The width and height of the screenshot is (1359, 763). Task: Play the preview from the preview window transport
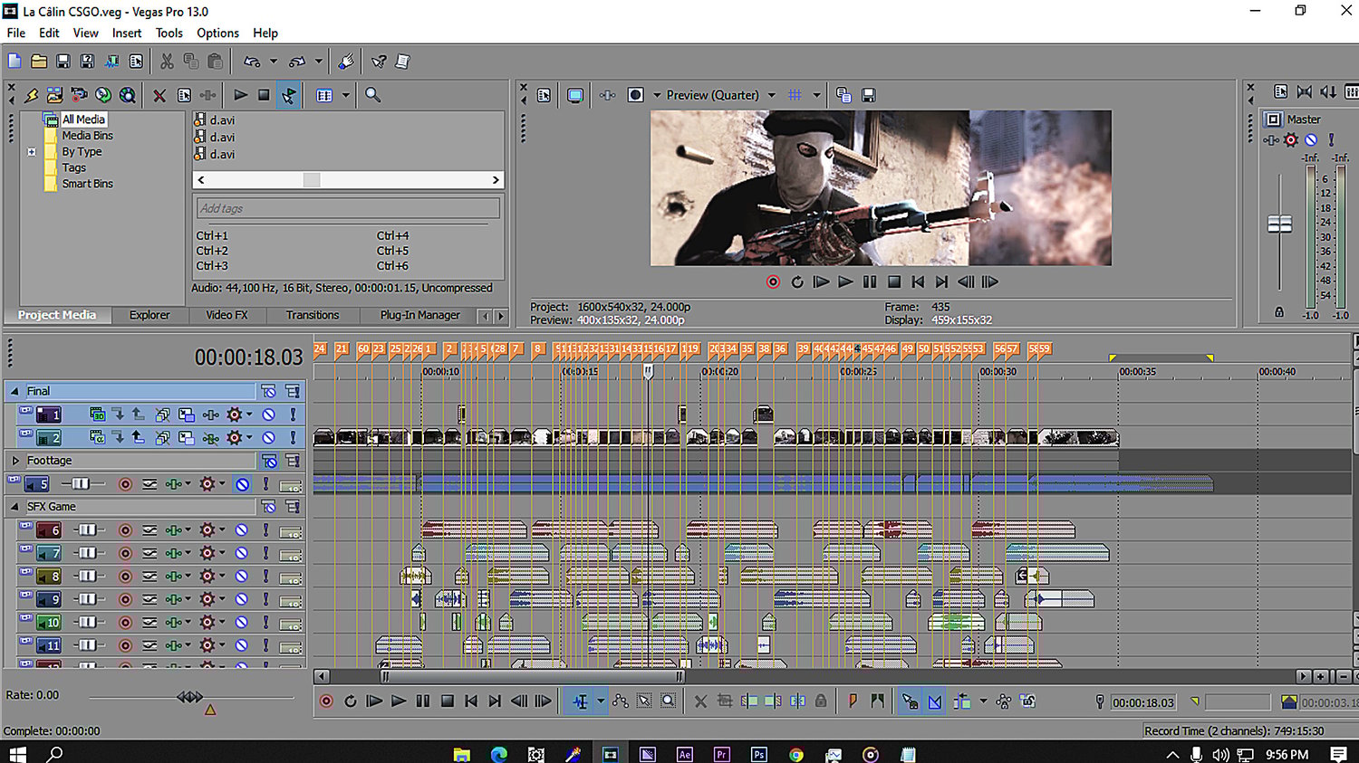click(x=845, y=282)
